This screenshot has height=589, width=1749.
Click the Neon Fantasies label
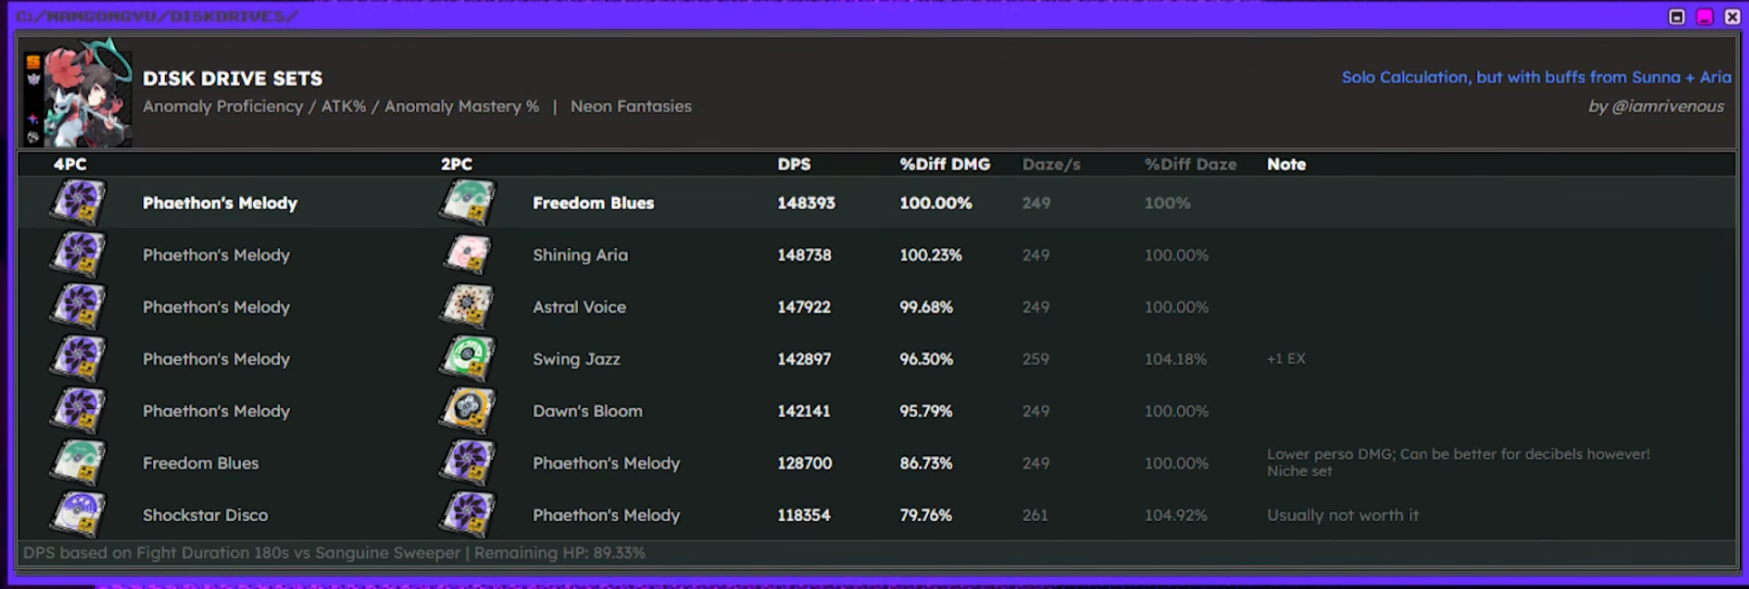pyautogui.click(x=631, y=106)
